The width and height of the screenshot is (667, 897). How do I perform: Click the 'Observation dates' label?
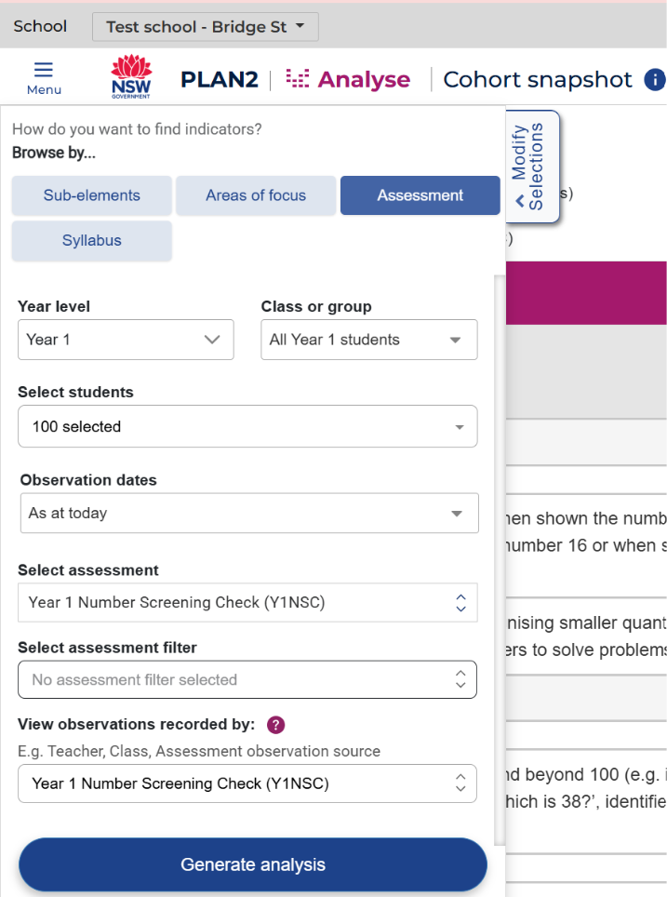pos(88,480)
